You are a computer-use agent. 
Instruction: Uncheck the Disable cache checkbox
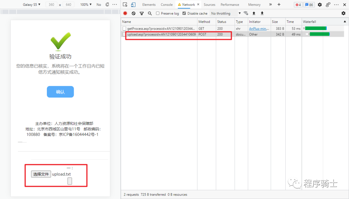[x=184, y=13]
